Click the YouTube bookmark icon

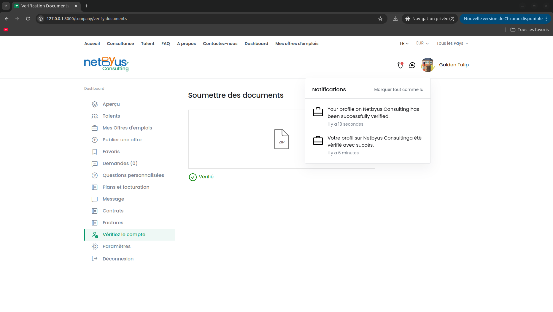click(x=6, y=30)
